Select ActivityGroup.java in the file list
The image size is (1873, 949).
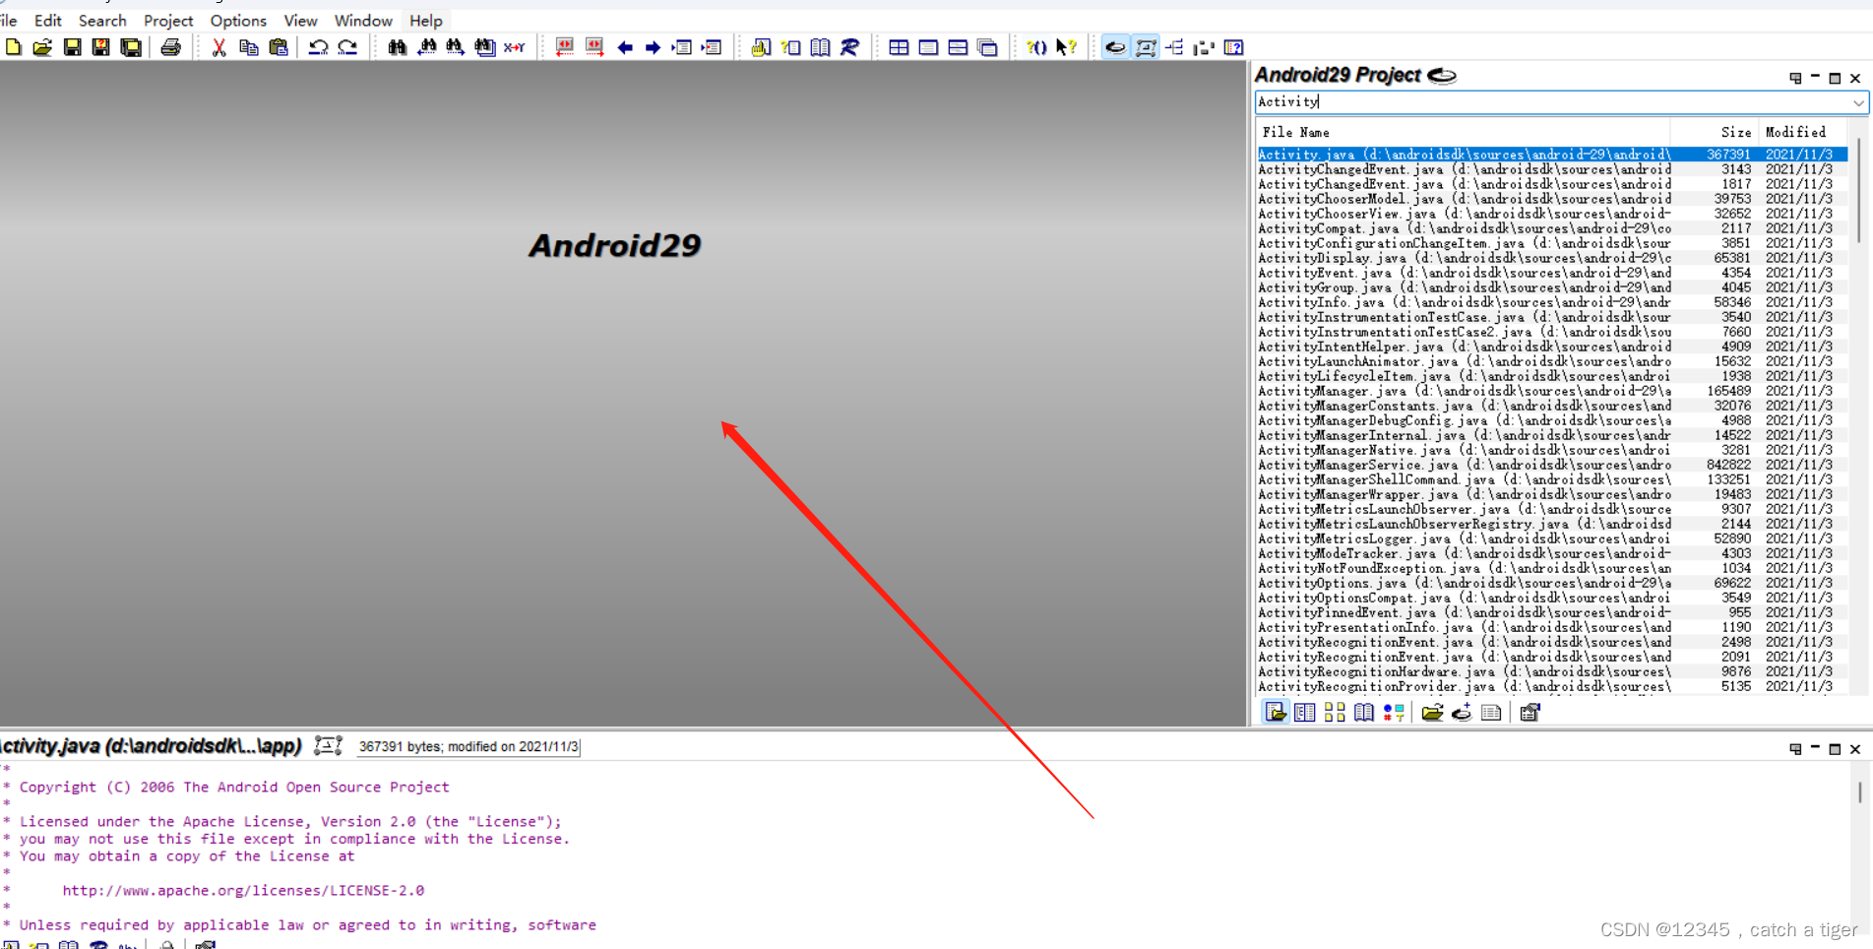click(1552, 287)
